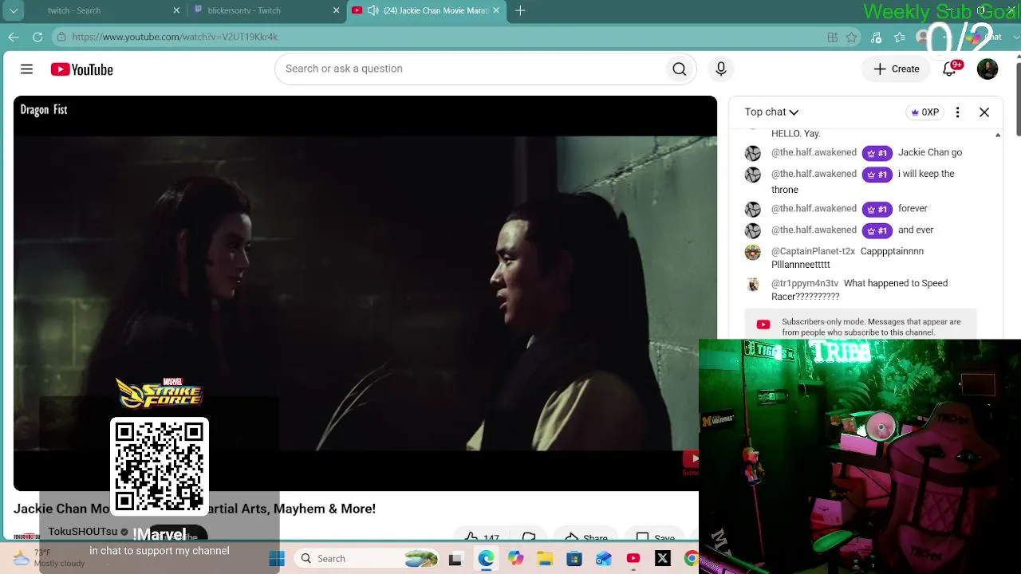Favorite this page with the star icon
This screenshot has height=574, width=1021.
[852, 37]
